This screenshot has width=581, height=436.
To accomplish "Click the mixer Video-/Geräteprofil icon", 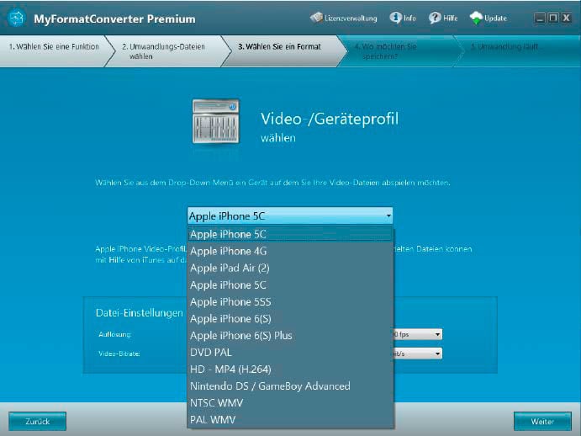I will pyautogui.click(x=215, y=121).
